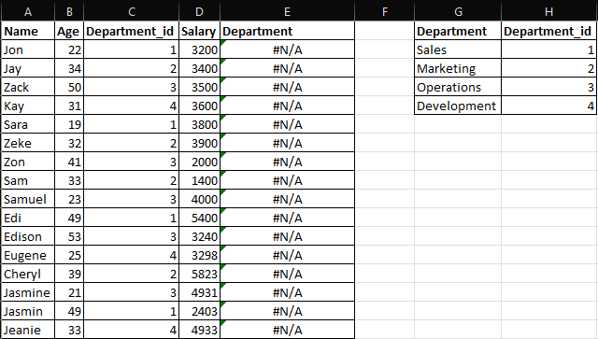This screenshot has width=598, height=339.
Task: Select the #N/A cell in Jon's row
Action: 287,49
